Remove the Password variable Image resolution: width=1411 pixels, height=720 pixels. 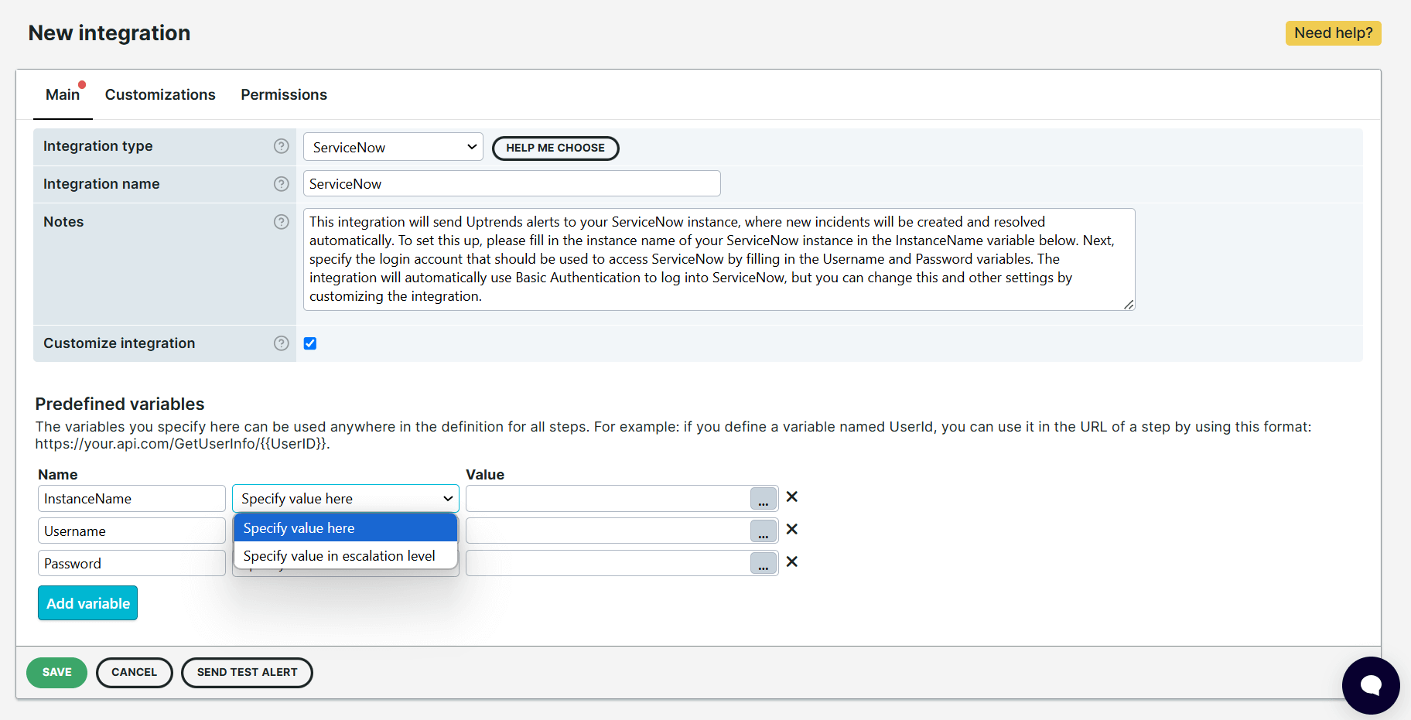[792, 561]
